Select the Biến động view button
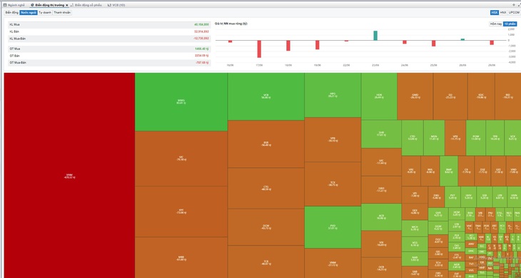 pos(11,13)
